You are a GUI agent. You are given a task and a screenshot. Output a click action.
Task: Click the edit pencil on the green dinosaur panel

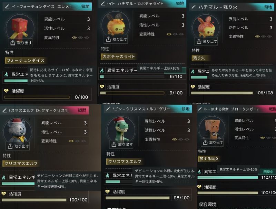[108, 109]
